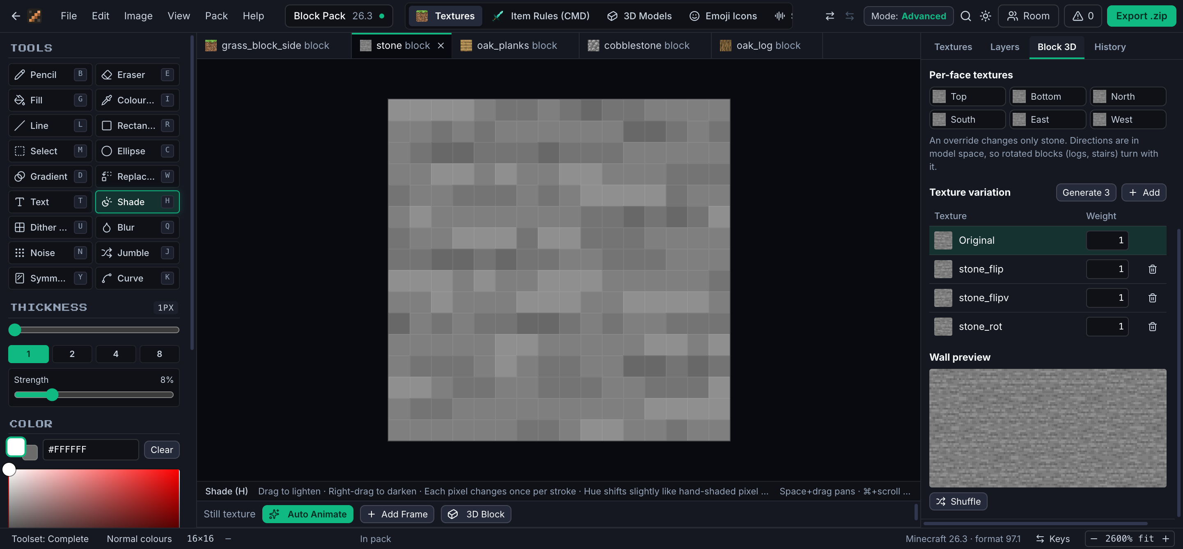Set thickness preset to 1

28,354
